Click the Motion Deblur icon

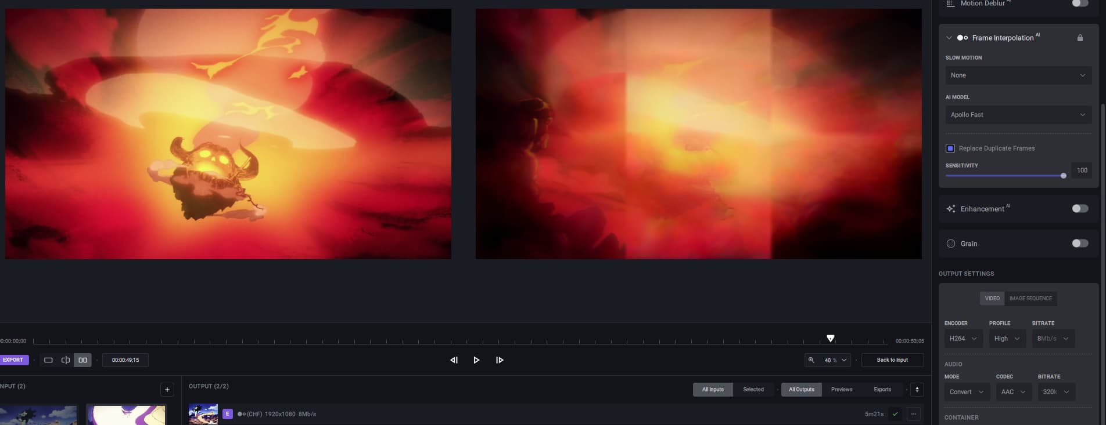tap(951, 3)
